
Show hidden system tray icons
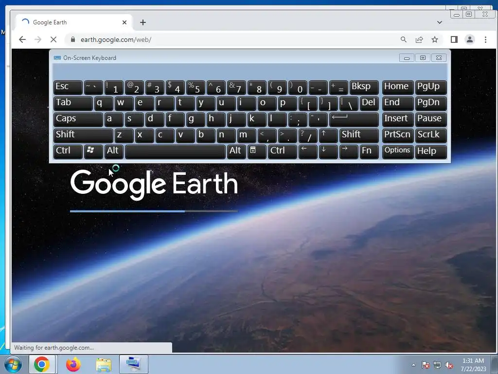click(x=413, y=365)
